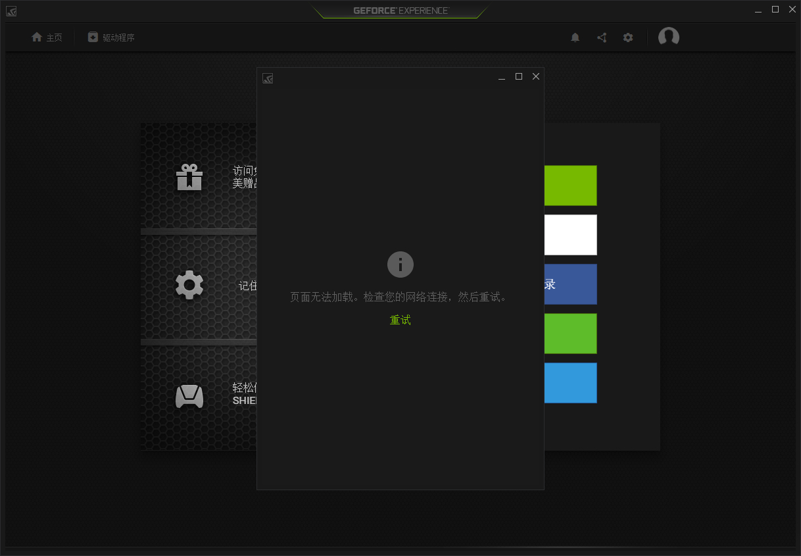Open settings gear in top bar
Image resolution: width=801 pixels, height=556 pixels.
[628, 38]
